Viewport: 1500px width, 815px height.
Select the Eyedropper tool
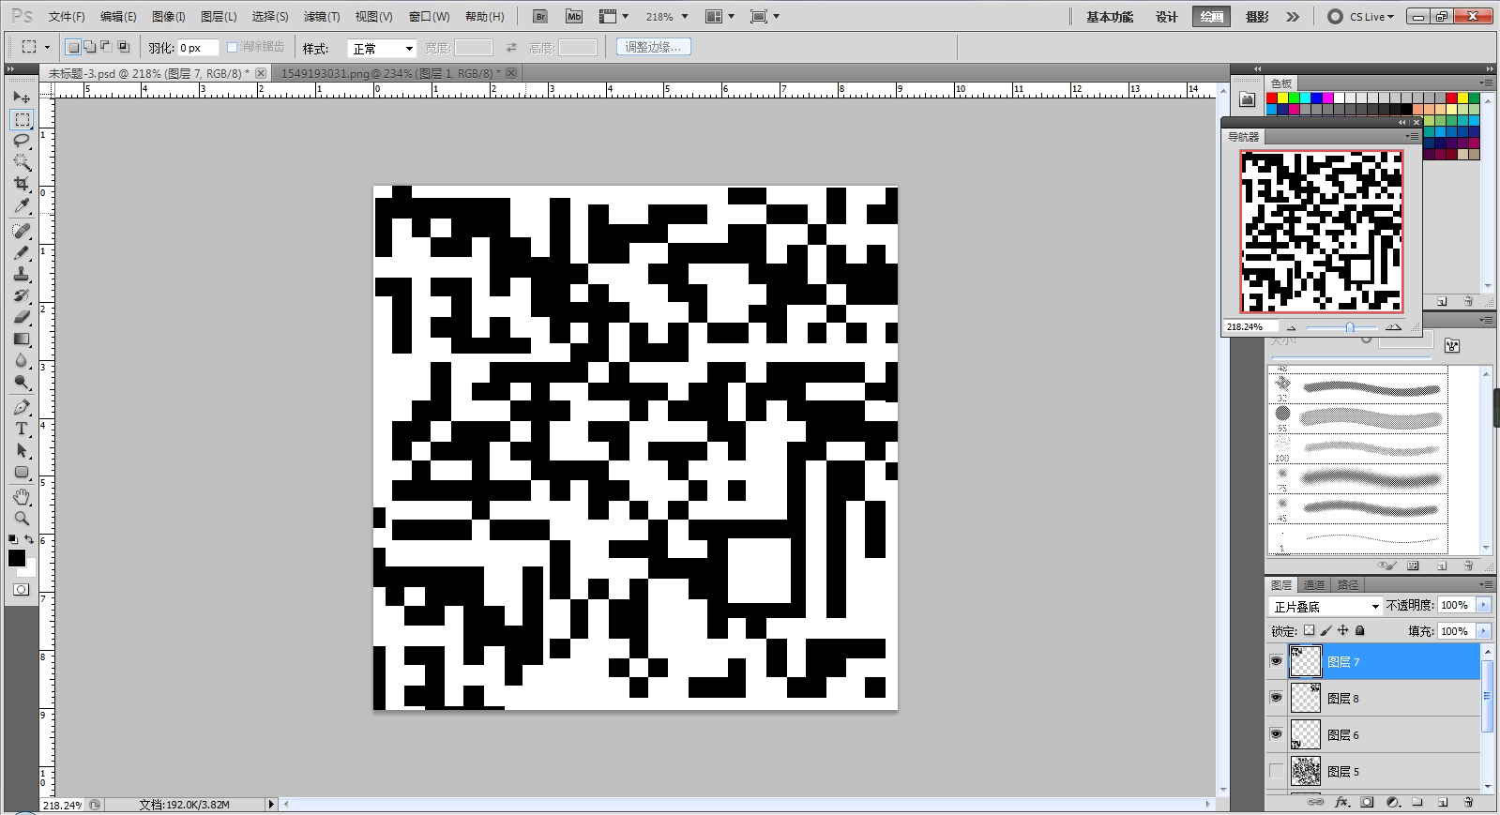22,205
